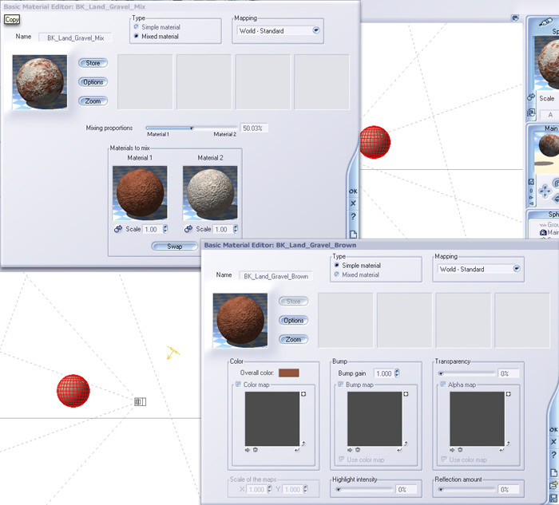
Task: Expand Alpha map preview with square icon
Action: pyautogui.click(x=509, y=394)
